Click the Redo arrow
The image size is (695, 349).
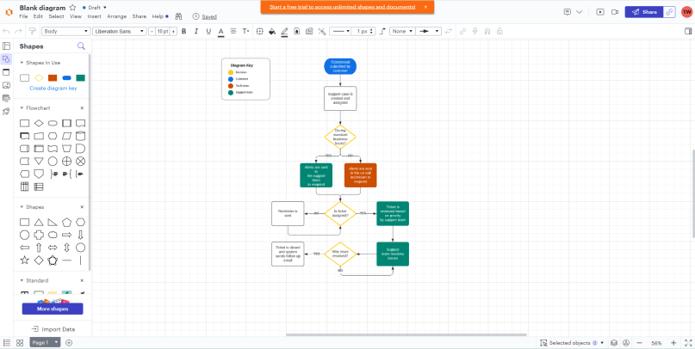[x=18, y=32]
